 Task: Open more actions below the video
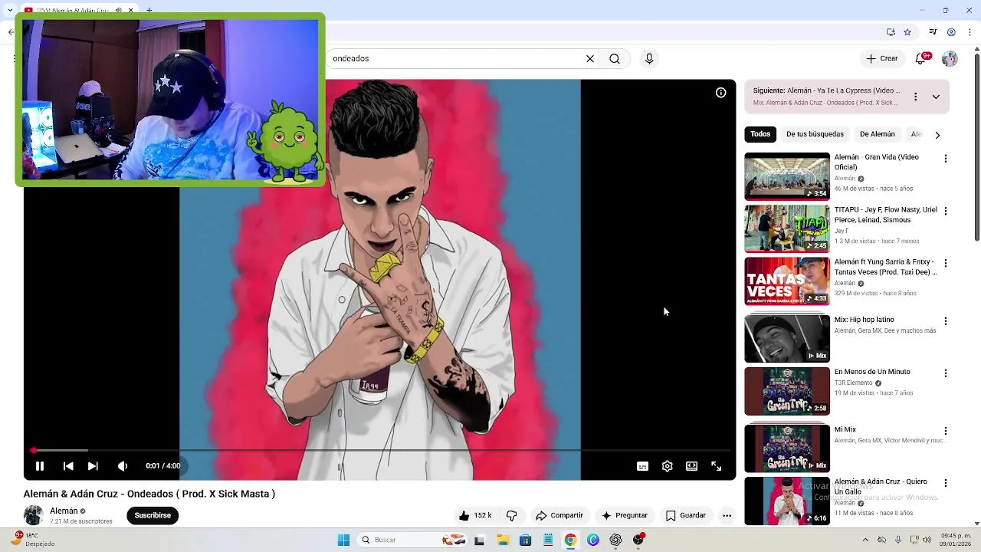coord(727,515)
